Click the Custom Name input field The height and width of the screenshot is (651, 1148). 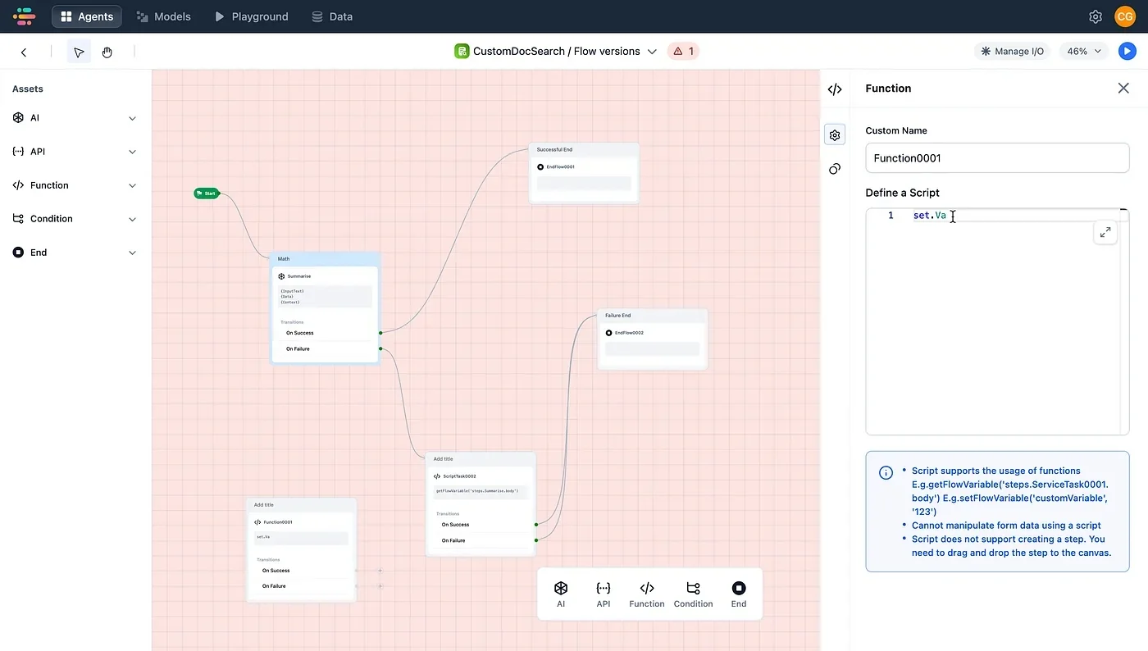point(997,157)
